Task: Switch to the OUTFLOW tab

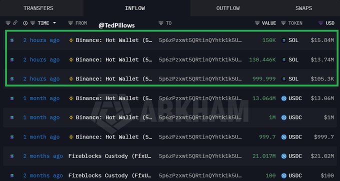Action: 228,8
